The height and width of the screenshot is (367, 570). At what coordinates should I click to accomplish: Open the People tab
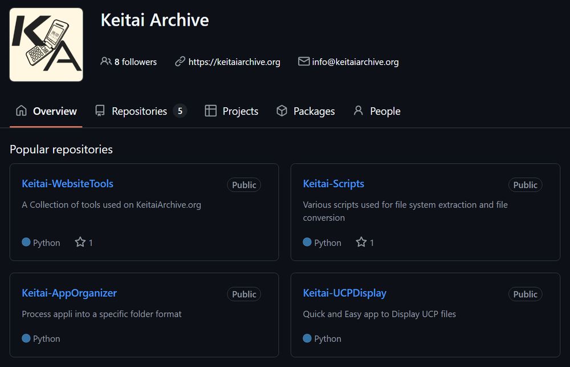click(377, 111)
